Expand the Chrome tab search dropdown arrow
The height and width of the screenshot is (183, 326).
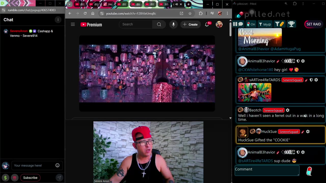click(x=69, y=4)
